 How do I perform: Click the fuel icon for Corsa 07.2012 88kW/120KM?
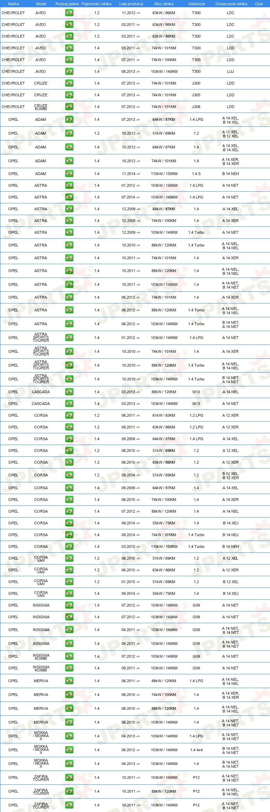point(69,511)
